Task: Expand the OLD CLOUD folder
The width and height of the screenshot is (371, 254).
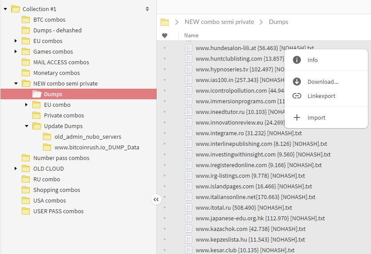Action: coord(16,168)
